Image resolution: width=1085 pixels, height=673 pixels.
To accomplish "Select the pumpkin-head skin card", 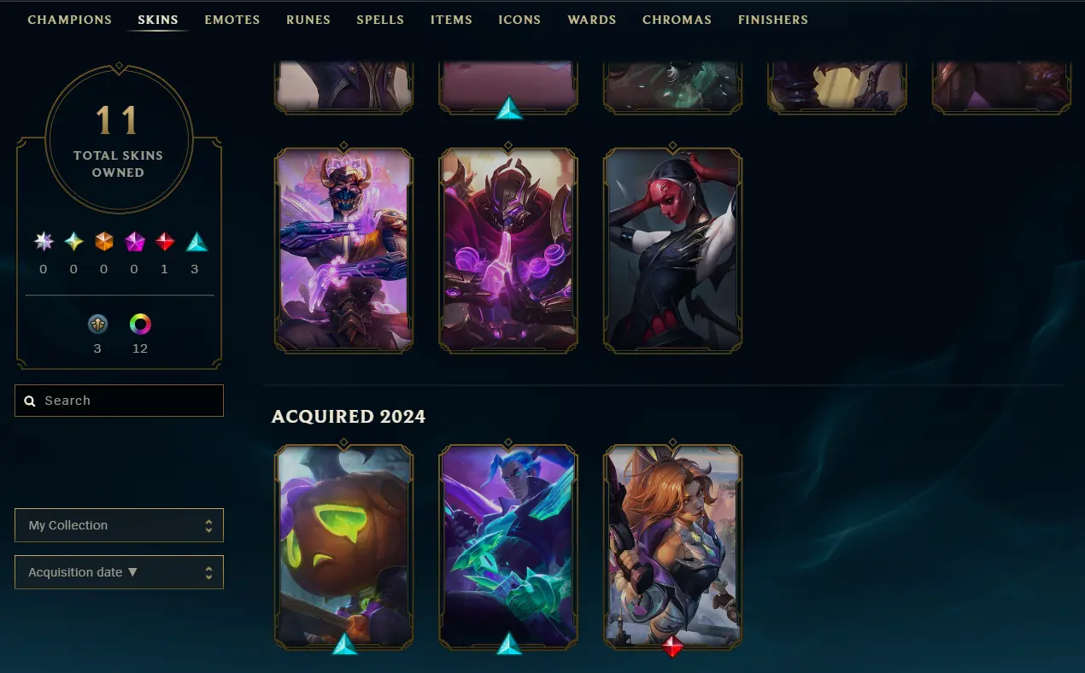I will coord(344,547).
